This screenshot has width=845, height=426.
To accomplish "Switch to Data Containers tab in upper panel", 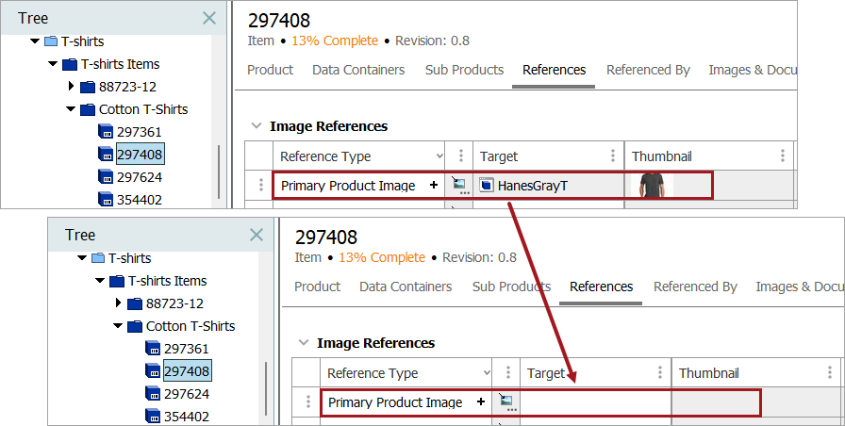I will 358,70.
